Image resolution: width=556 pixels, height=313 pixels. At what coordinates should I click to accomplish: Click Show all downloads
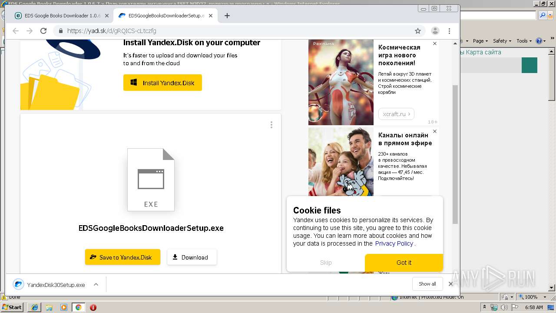[x=427, y=284]
